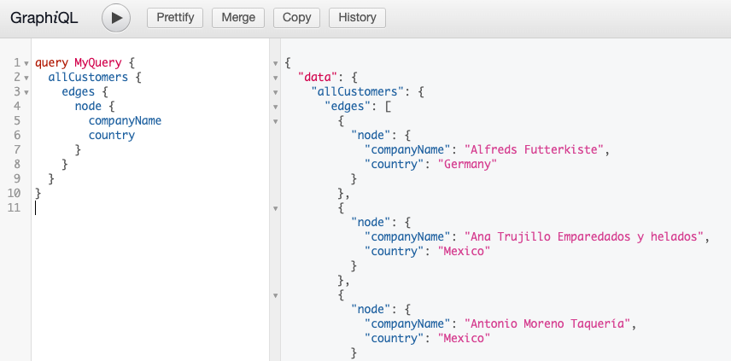This screenshot has width=731, height=361.
Task: Click the companyName field in the query
Action: click(x=125, y=120)
